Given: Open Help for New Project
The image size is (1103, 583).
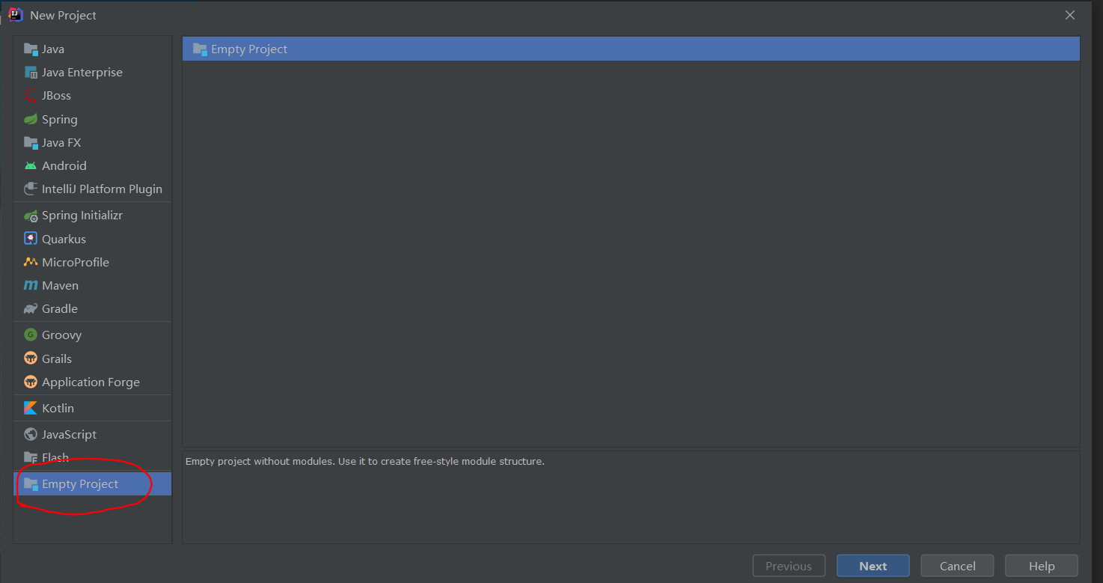Looking at the screenshot, I should [1042, 566].
